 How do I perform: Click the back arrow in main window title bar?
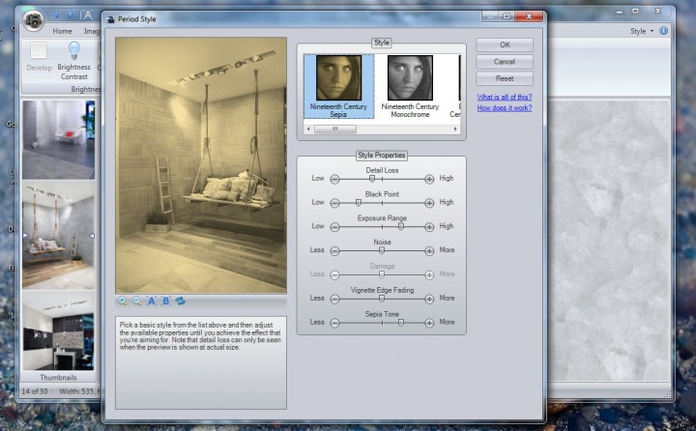pyautogui.click(x=56, y=14)
